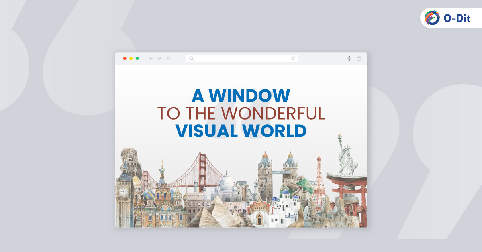Image resolution: width=482 pixels, height=252 pixels.
Task: Click the text 'TO THE WONDERFUL'
Action: point(241,114)
